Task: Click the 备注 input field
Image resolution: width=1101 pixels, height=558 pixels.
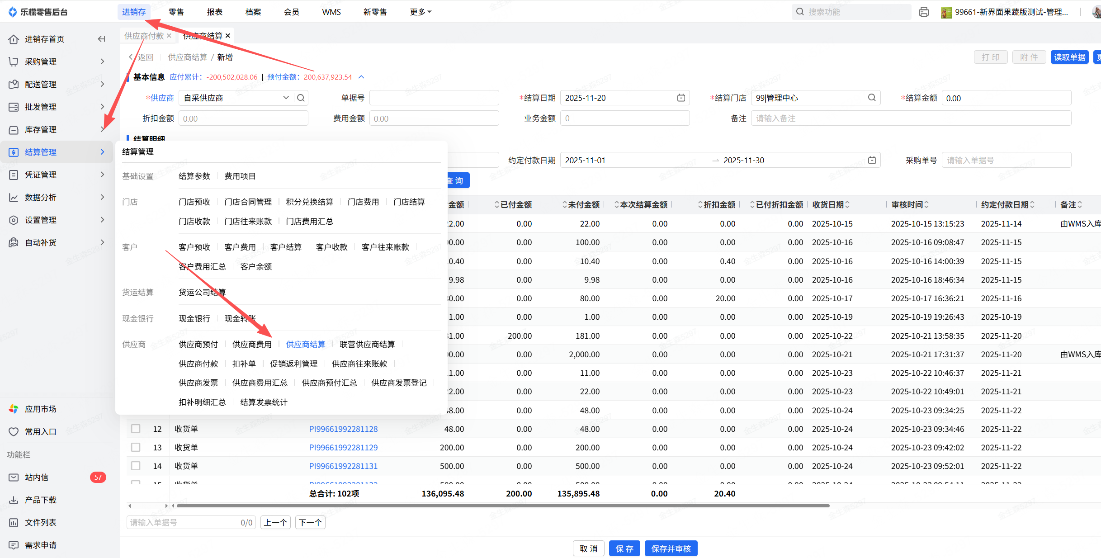Action: tap(911, 118)
